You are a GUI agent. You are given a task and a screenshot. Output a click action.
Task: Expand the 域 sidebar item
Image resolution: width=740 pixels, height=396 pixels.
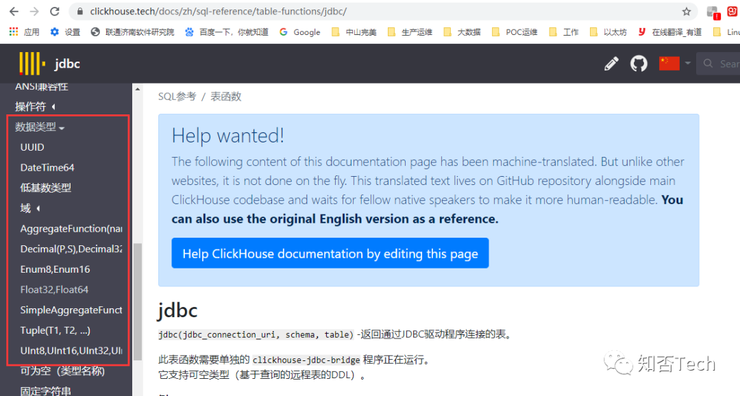click(x=29, y=208)
